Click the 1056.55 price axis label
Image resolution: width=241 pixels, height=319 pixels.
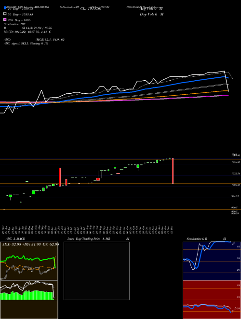click(x=236, y=162)
